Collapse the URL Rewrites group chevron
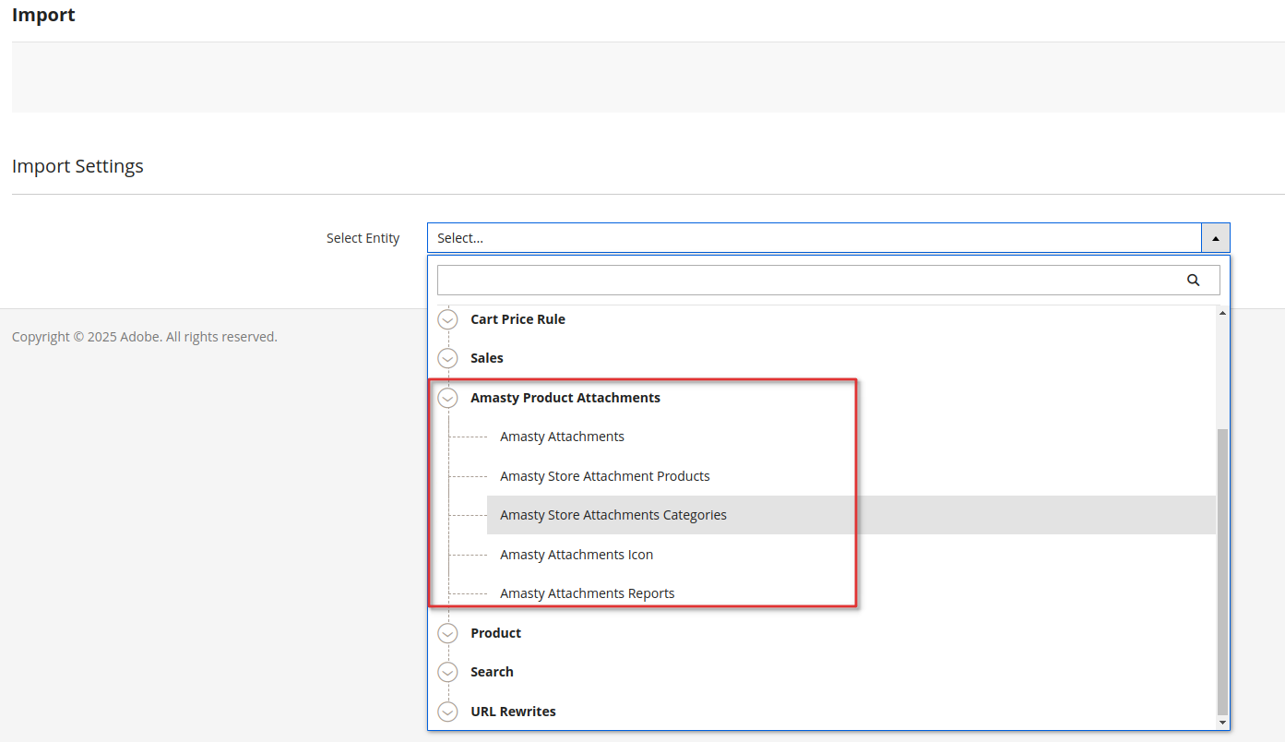Image resolution: width=1285 pixels, height=742 pixels. pos(448,712)
